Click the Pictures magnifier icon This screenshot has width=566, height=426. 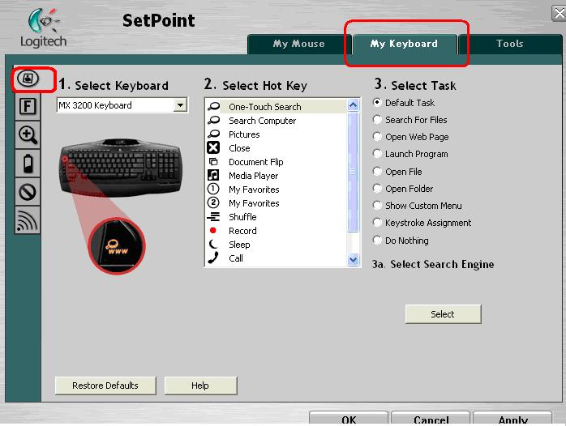[x=213, y=134]
